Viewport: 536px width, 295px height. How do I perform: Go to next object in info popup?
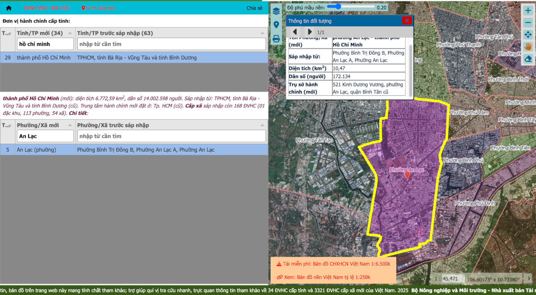tap(310, 32)
